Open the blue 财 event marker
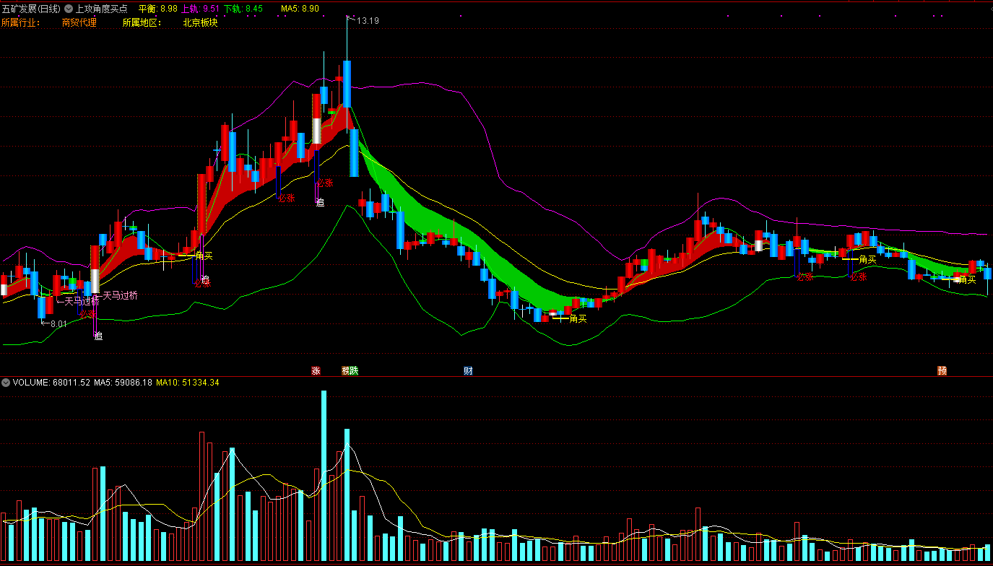Viewport: 993px width, 566px height. pyautogui.click(x=468, y=371)
